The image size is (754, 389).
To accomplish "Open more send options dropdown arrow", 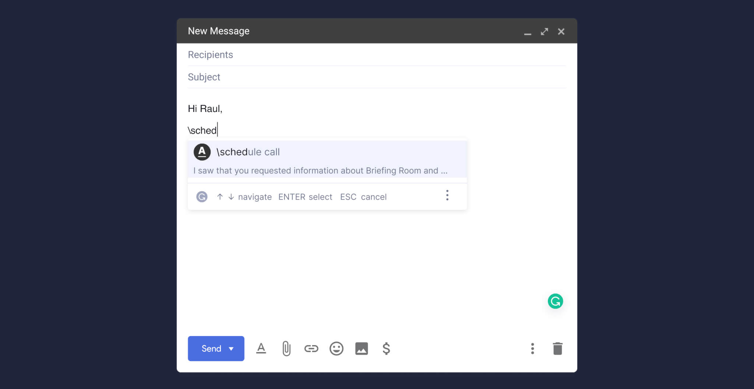I will coord(231,348).
